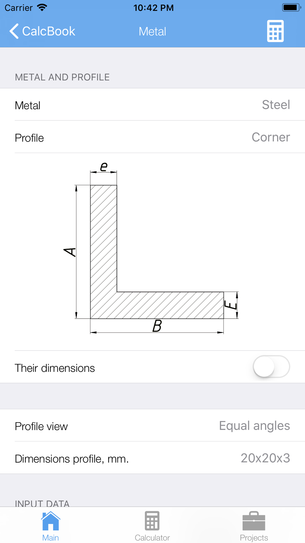Pick Profile view Equal angles option

[x=254, y=426]
